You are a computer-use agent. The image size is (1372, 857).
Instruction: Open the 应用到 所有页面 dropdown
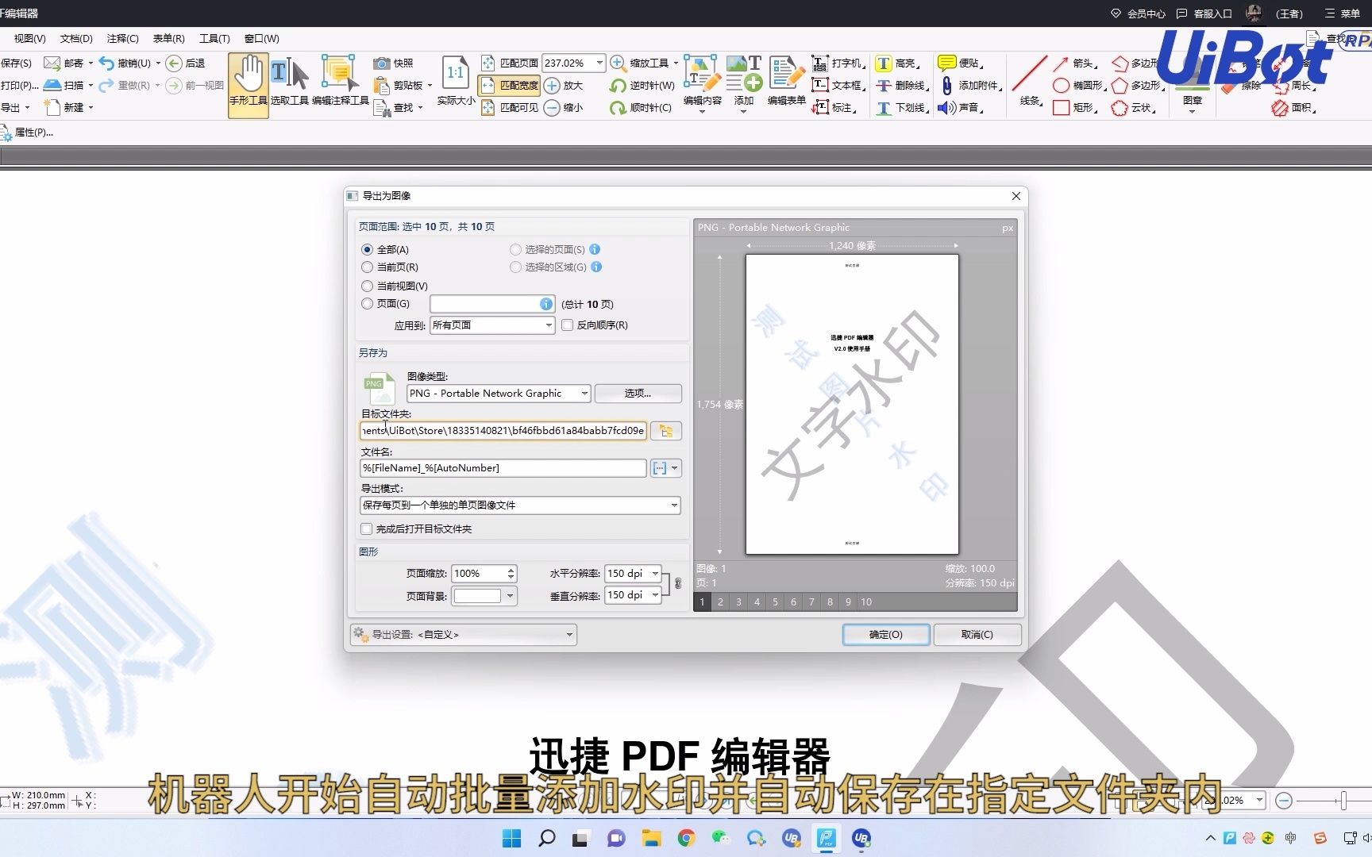tap(492, 325)
